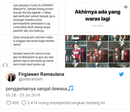Click the info icon on the tweet image

tap(126, 7)
